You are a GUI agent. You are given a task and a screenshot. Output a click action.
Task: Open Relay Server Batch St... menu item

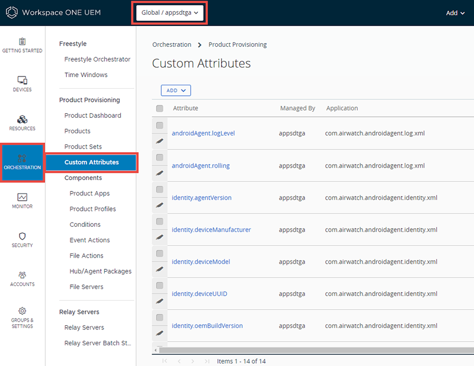[98, 343]
